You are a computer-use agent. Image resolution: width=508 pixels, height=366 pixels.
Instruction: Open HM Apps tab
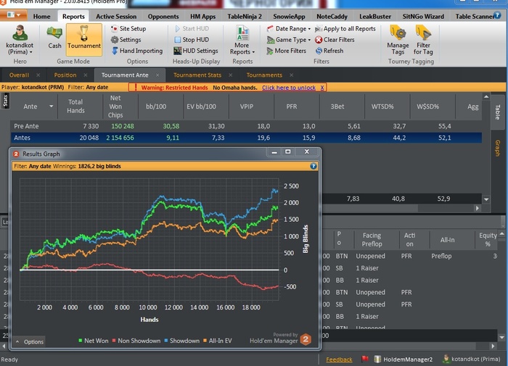click(x=202, y=17)
